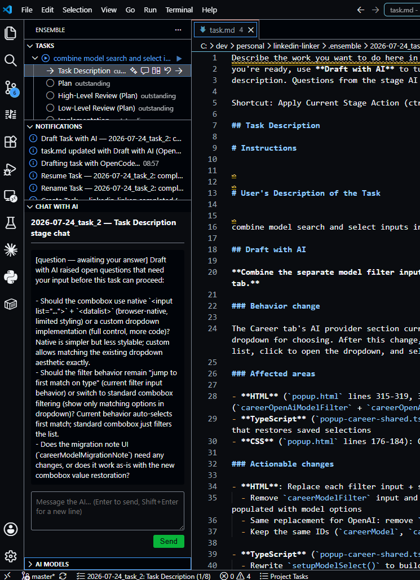Open the File menu
This screenshot has height=580, width=420.
pos(26,10)
